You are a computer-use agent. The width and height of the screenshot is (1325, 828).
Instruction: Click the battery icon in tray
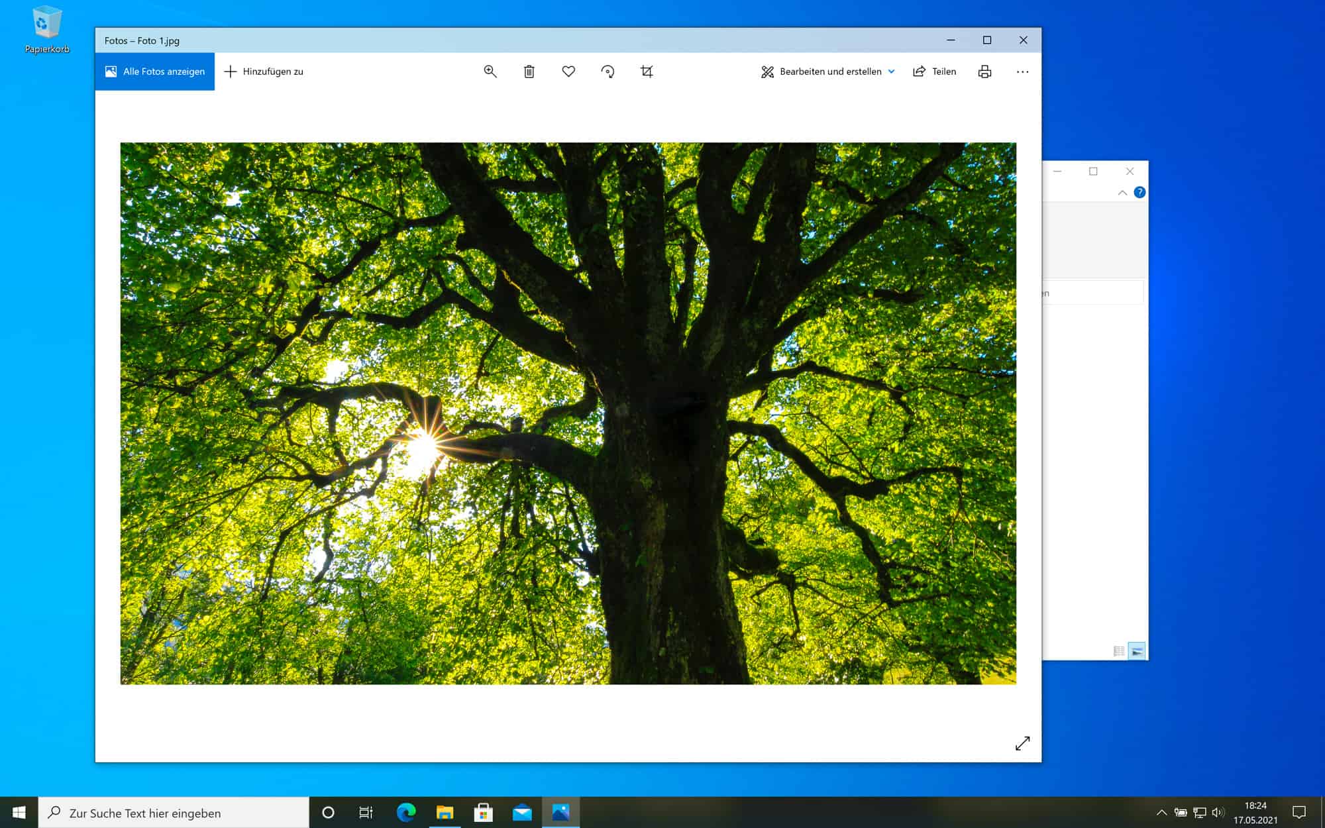[x=1181, y=813]
